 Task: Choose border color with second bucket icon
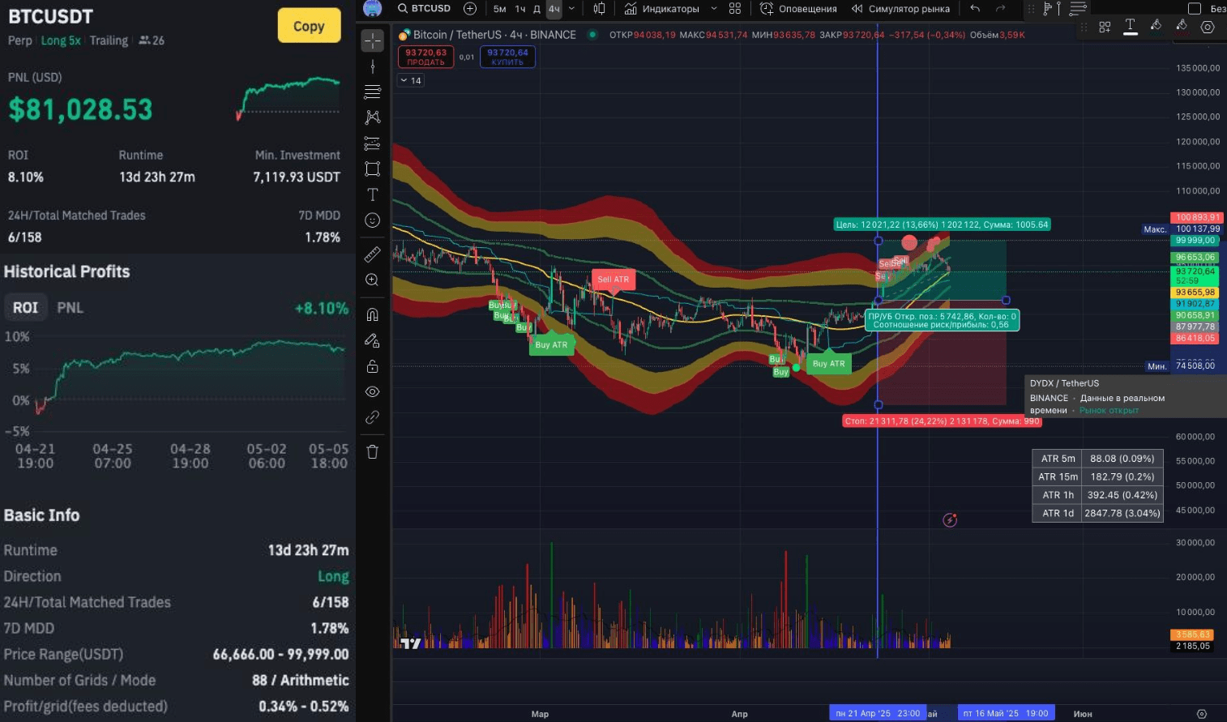coord(1182,27)
